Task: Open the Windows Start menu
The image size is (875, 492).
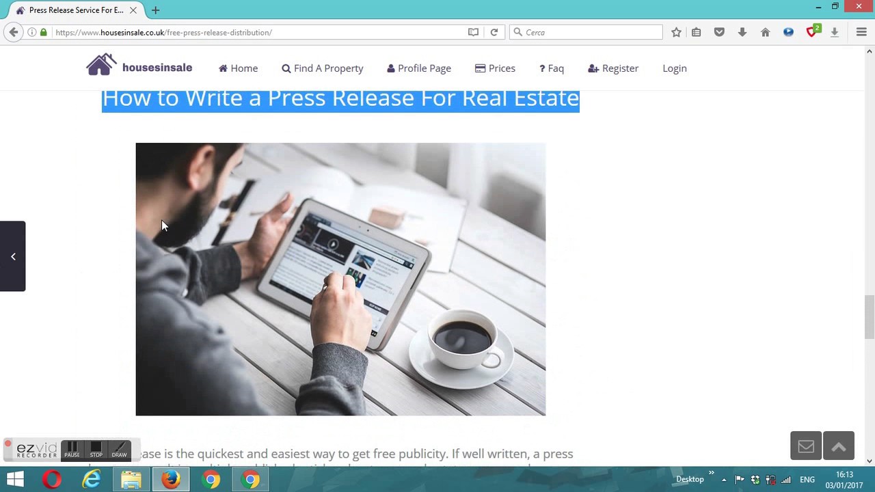Action: [x=15, y=480]
